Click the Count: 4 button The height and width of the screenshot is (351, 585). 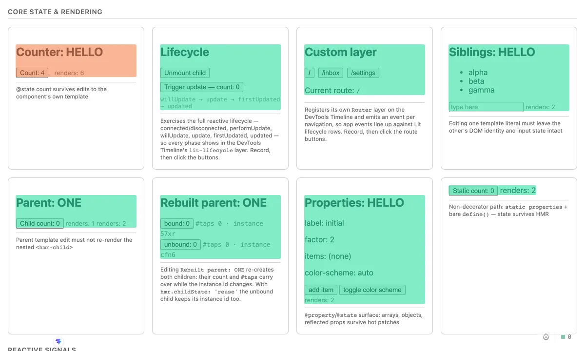tap(32, 73)
